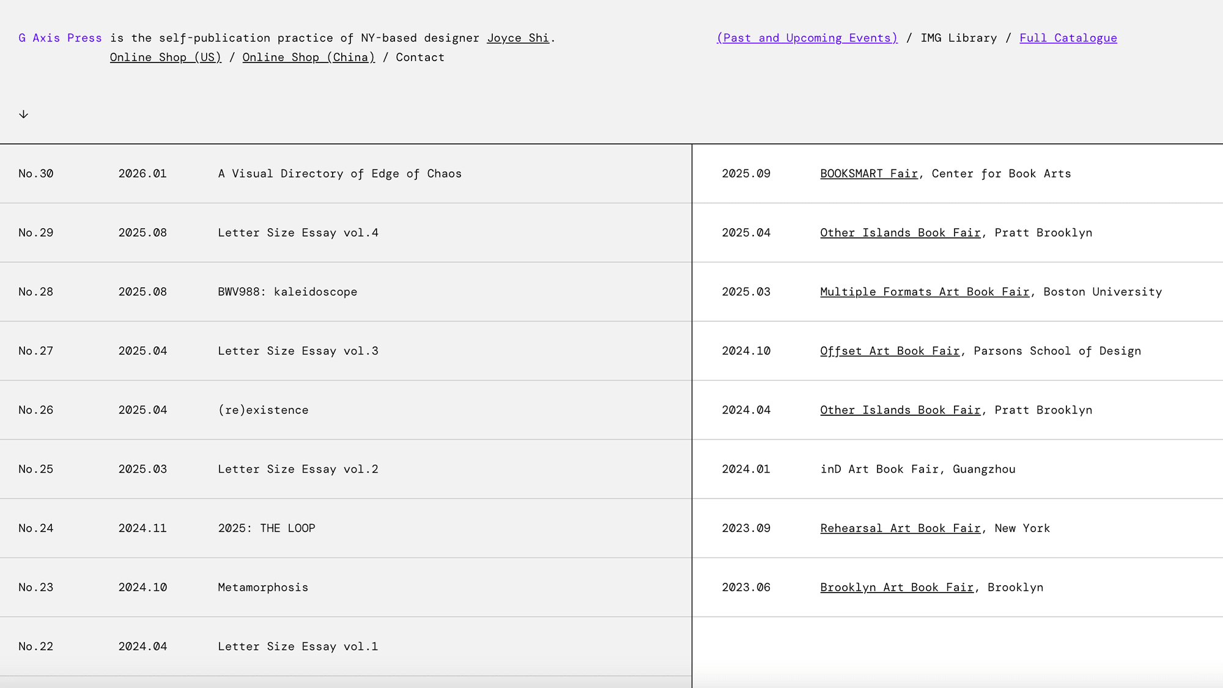Open Joyce Shi designer link
The height and width of the screenshot is (688, 1223).
[517, 38]
